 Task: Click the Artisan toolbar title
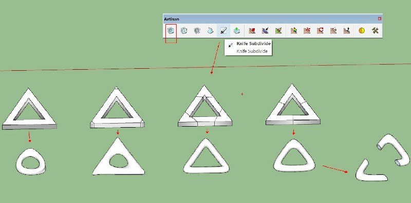[x=172, y=19]
